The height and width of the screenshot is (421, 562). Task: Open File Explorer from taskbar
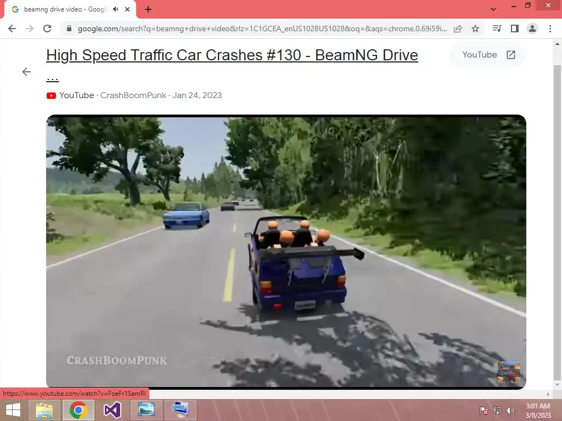(44, 410)
